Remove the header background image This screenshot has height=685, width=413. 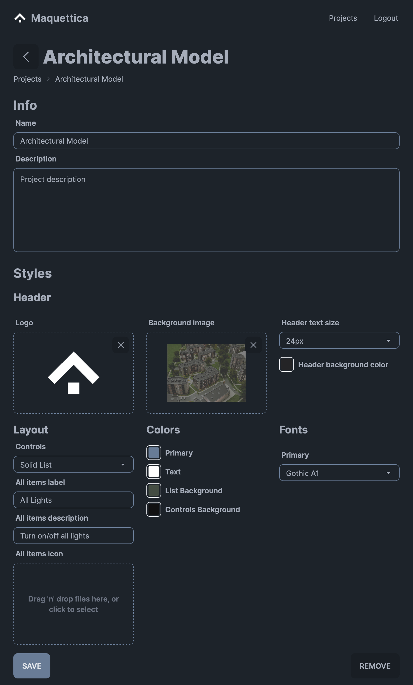point(253,345)
